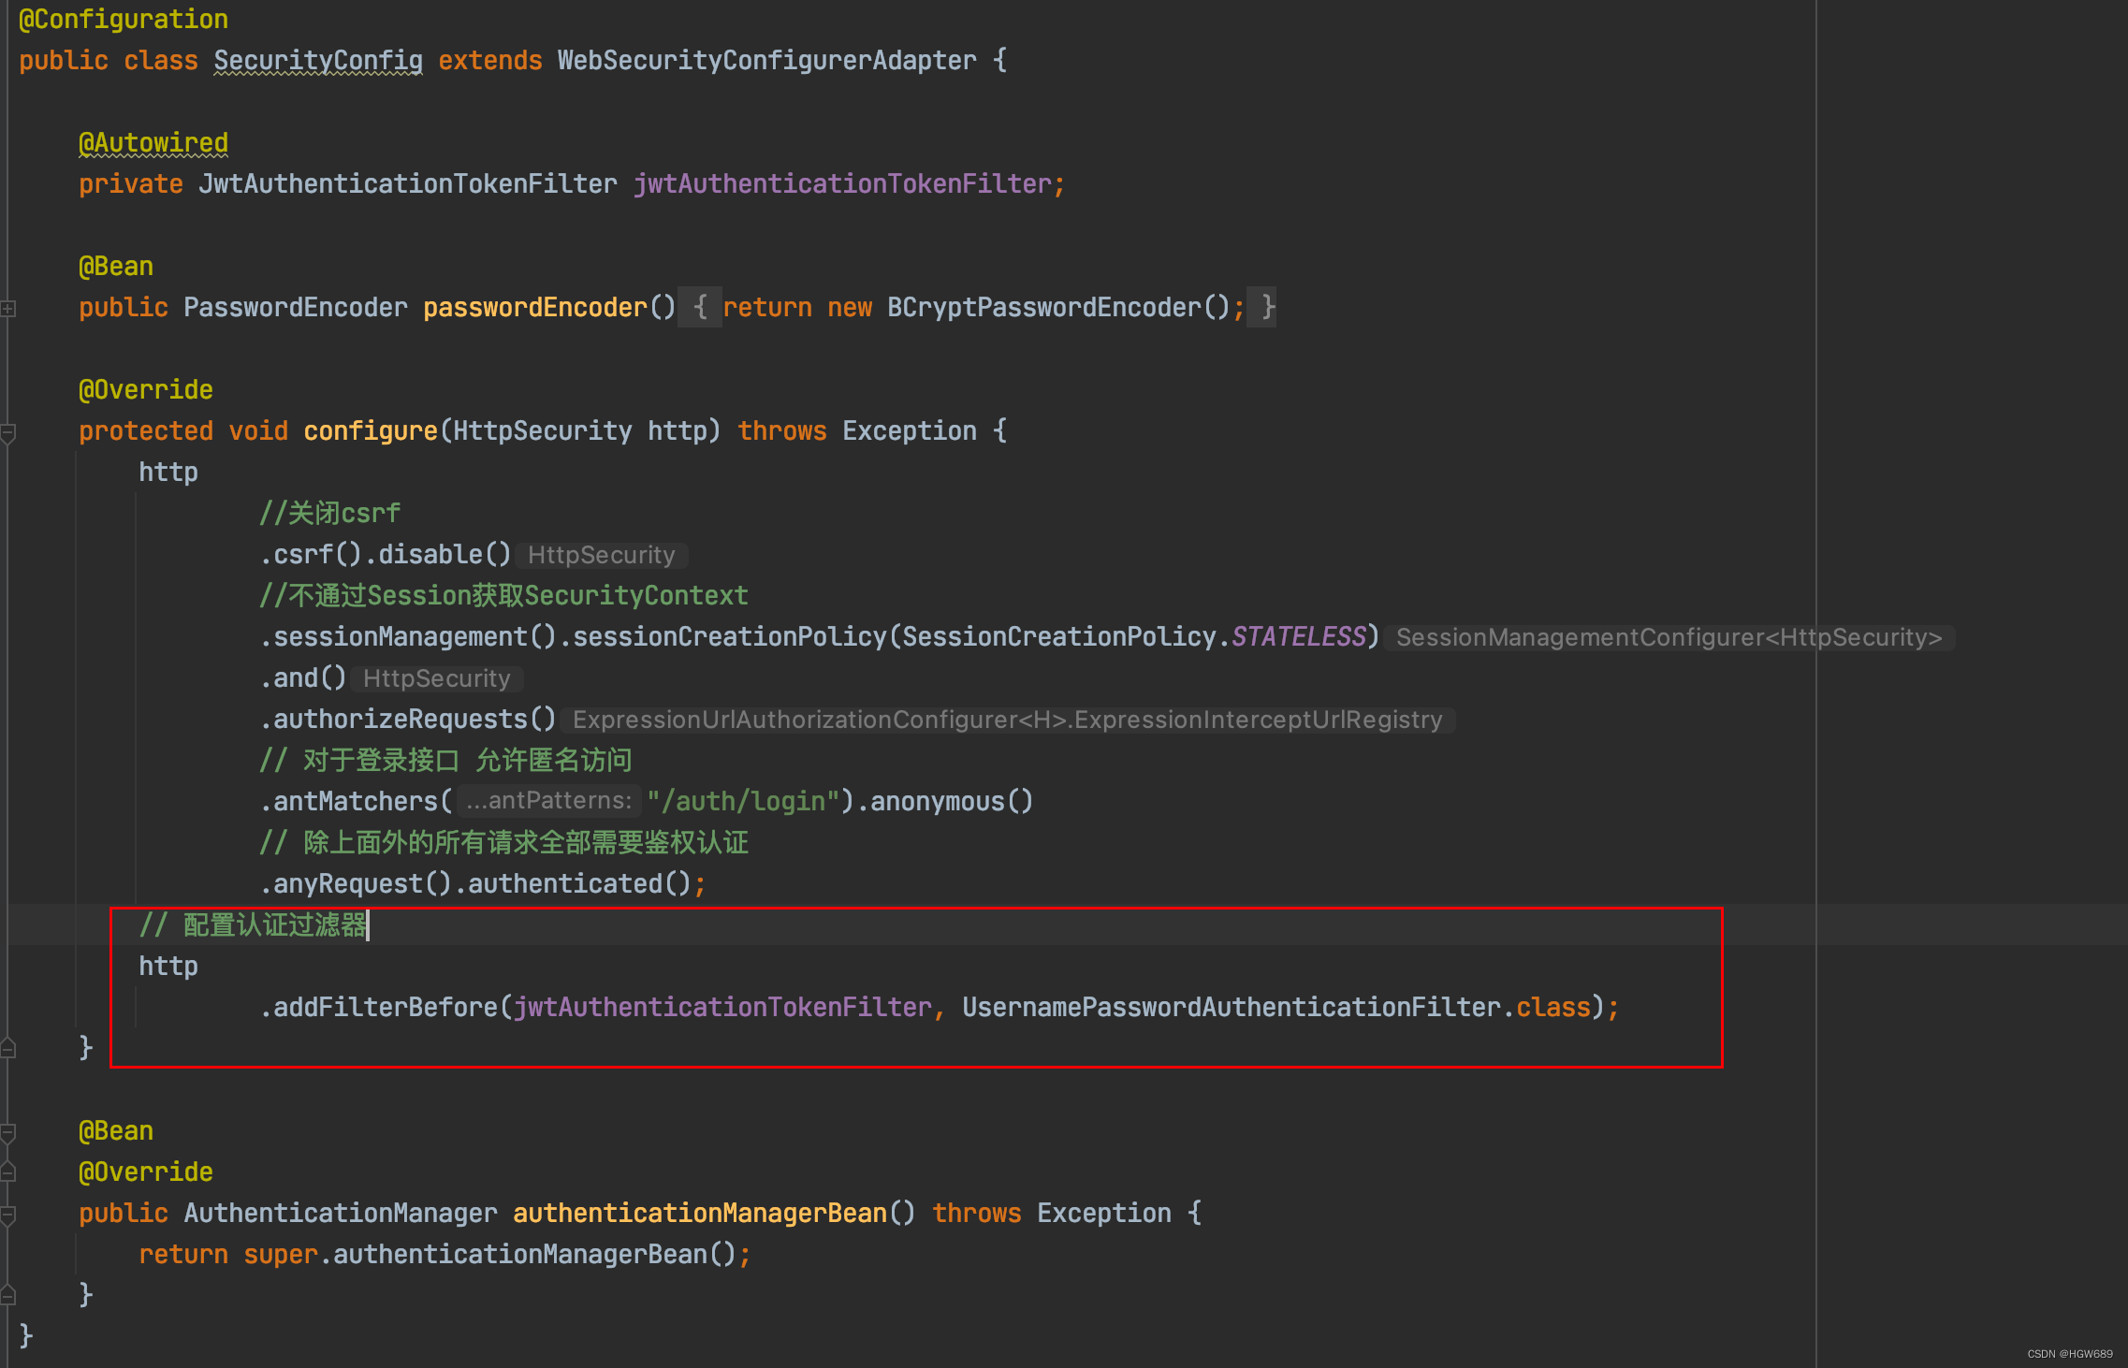Click HttpSecurity inlay hint after and()

pos(436,678)
